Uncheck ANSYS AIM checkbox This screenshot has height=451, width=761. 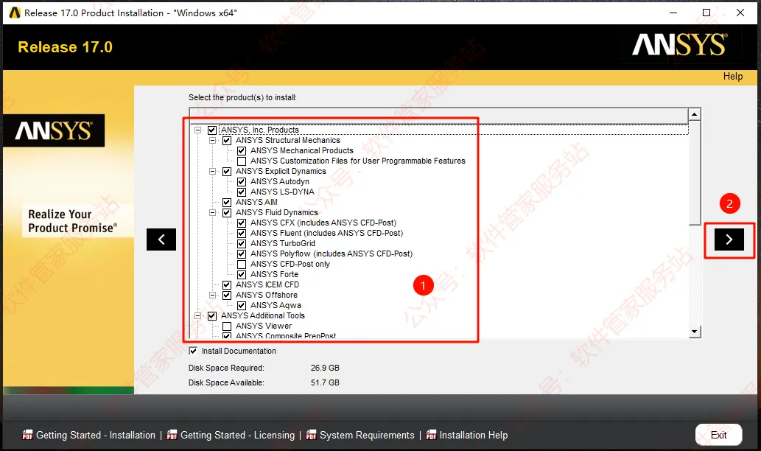(x=227, y=203)
